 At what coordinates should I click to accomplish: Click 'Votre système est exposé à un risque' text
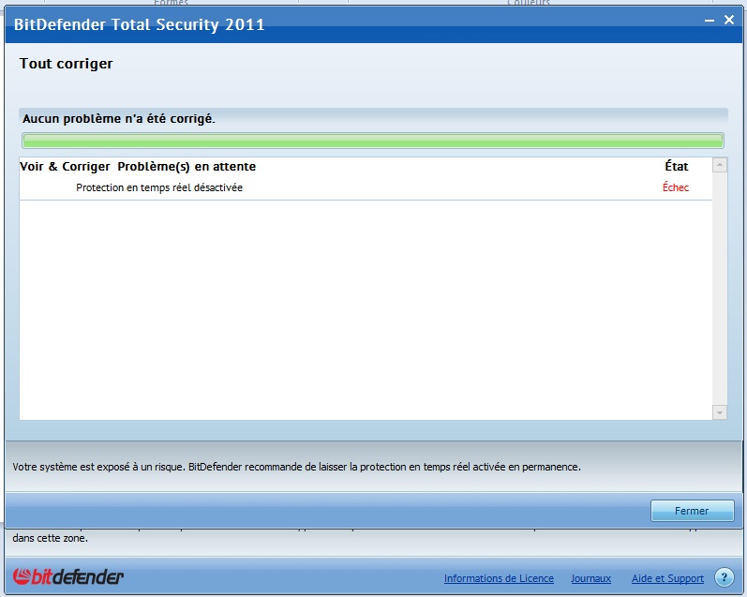tap(98, 467)
